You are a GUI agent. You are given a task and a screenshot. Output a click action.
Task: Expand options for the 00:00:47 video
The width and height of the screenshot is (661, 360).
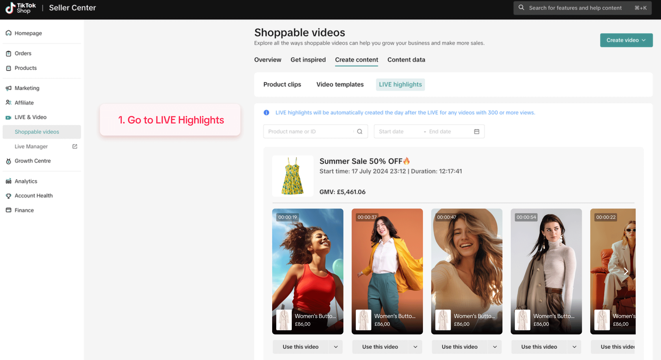(x=495, y=347)
